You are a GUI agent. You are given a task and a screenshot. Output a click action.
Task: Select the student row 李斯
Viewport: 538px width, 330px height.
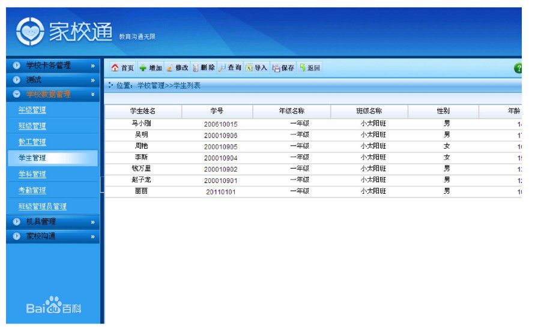click(313, 158)
